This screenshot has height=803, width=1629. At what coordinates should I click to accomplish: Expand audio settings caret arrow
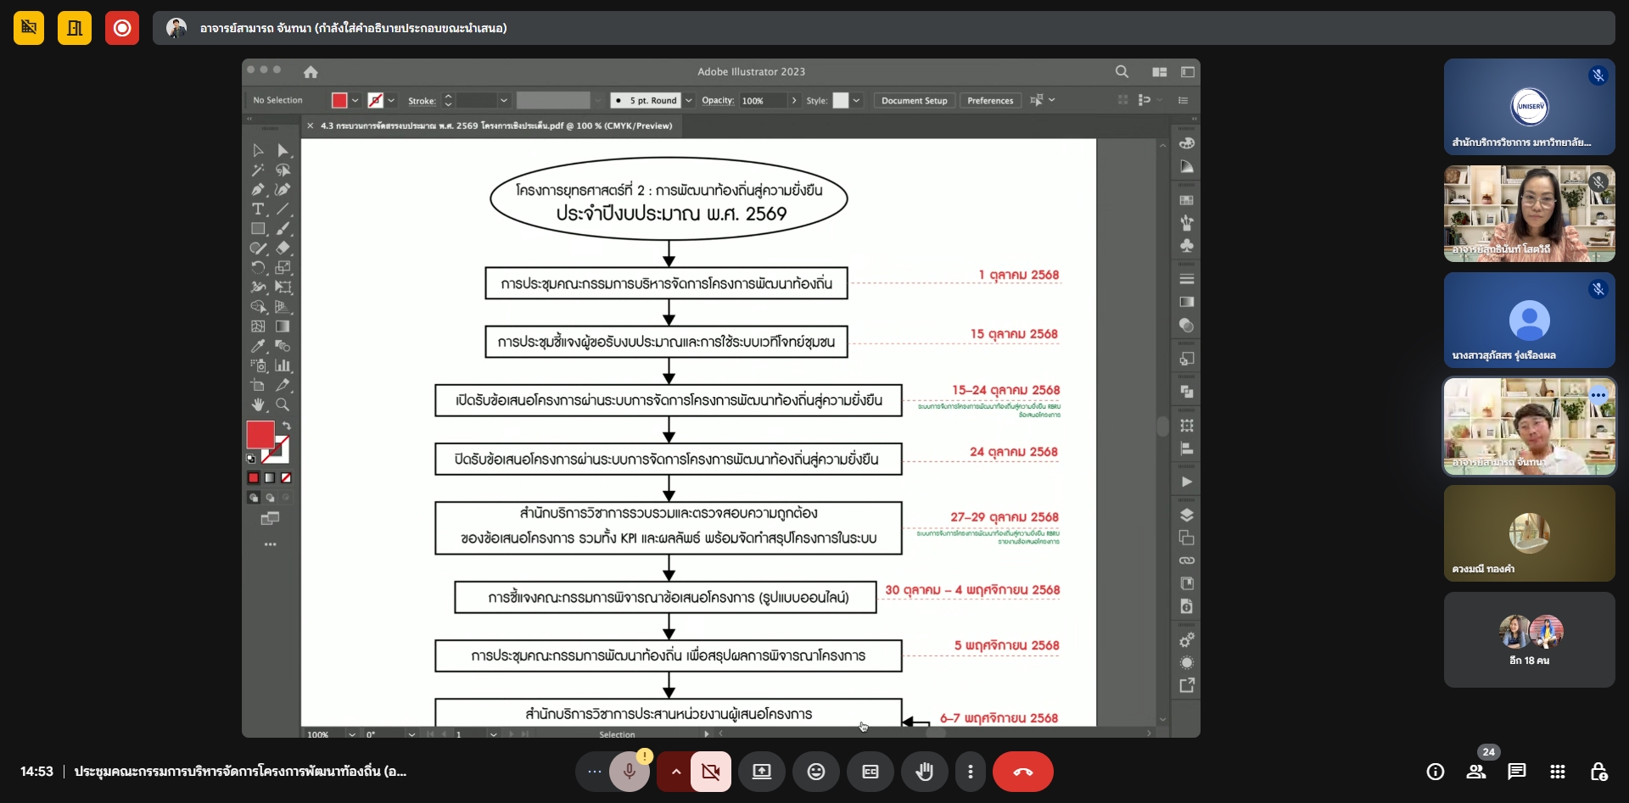pyautogui.click(x=675, y=772)
